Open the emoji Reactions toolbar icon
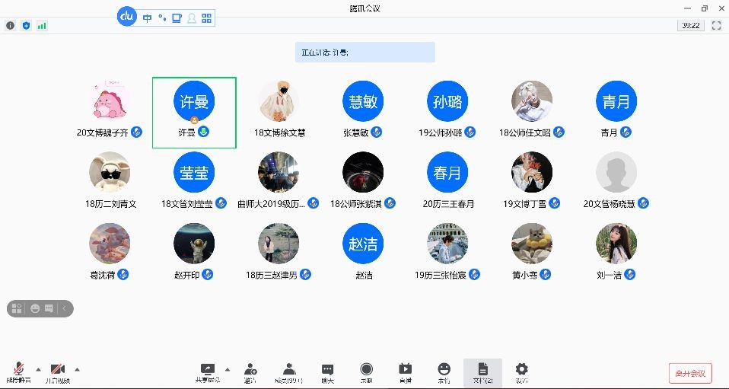This screenshot has width=729, height=389. click(x=444, y=372)
